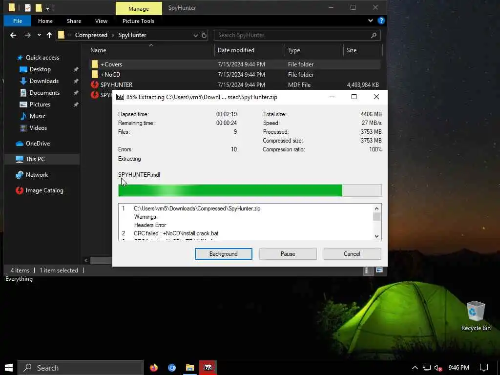Go up one folder level

tap(49, 35)
